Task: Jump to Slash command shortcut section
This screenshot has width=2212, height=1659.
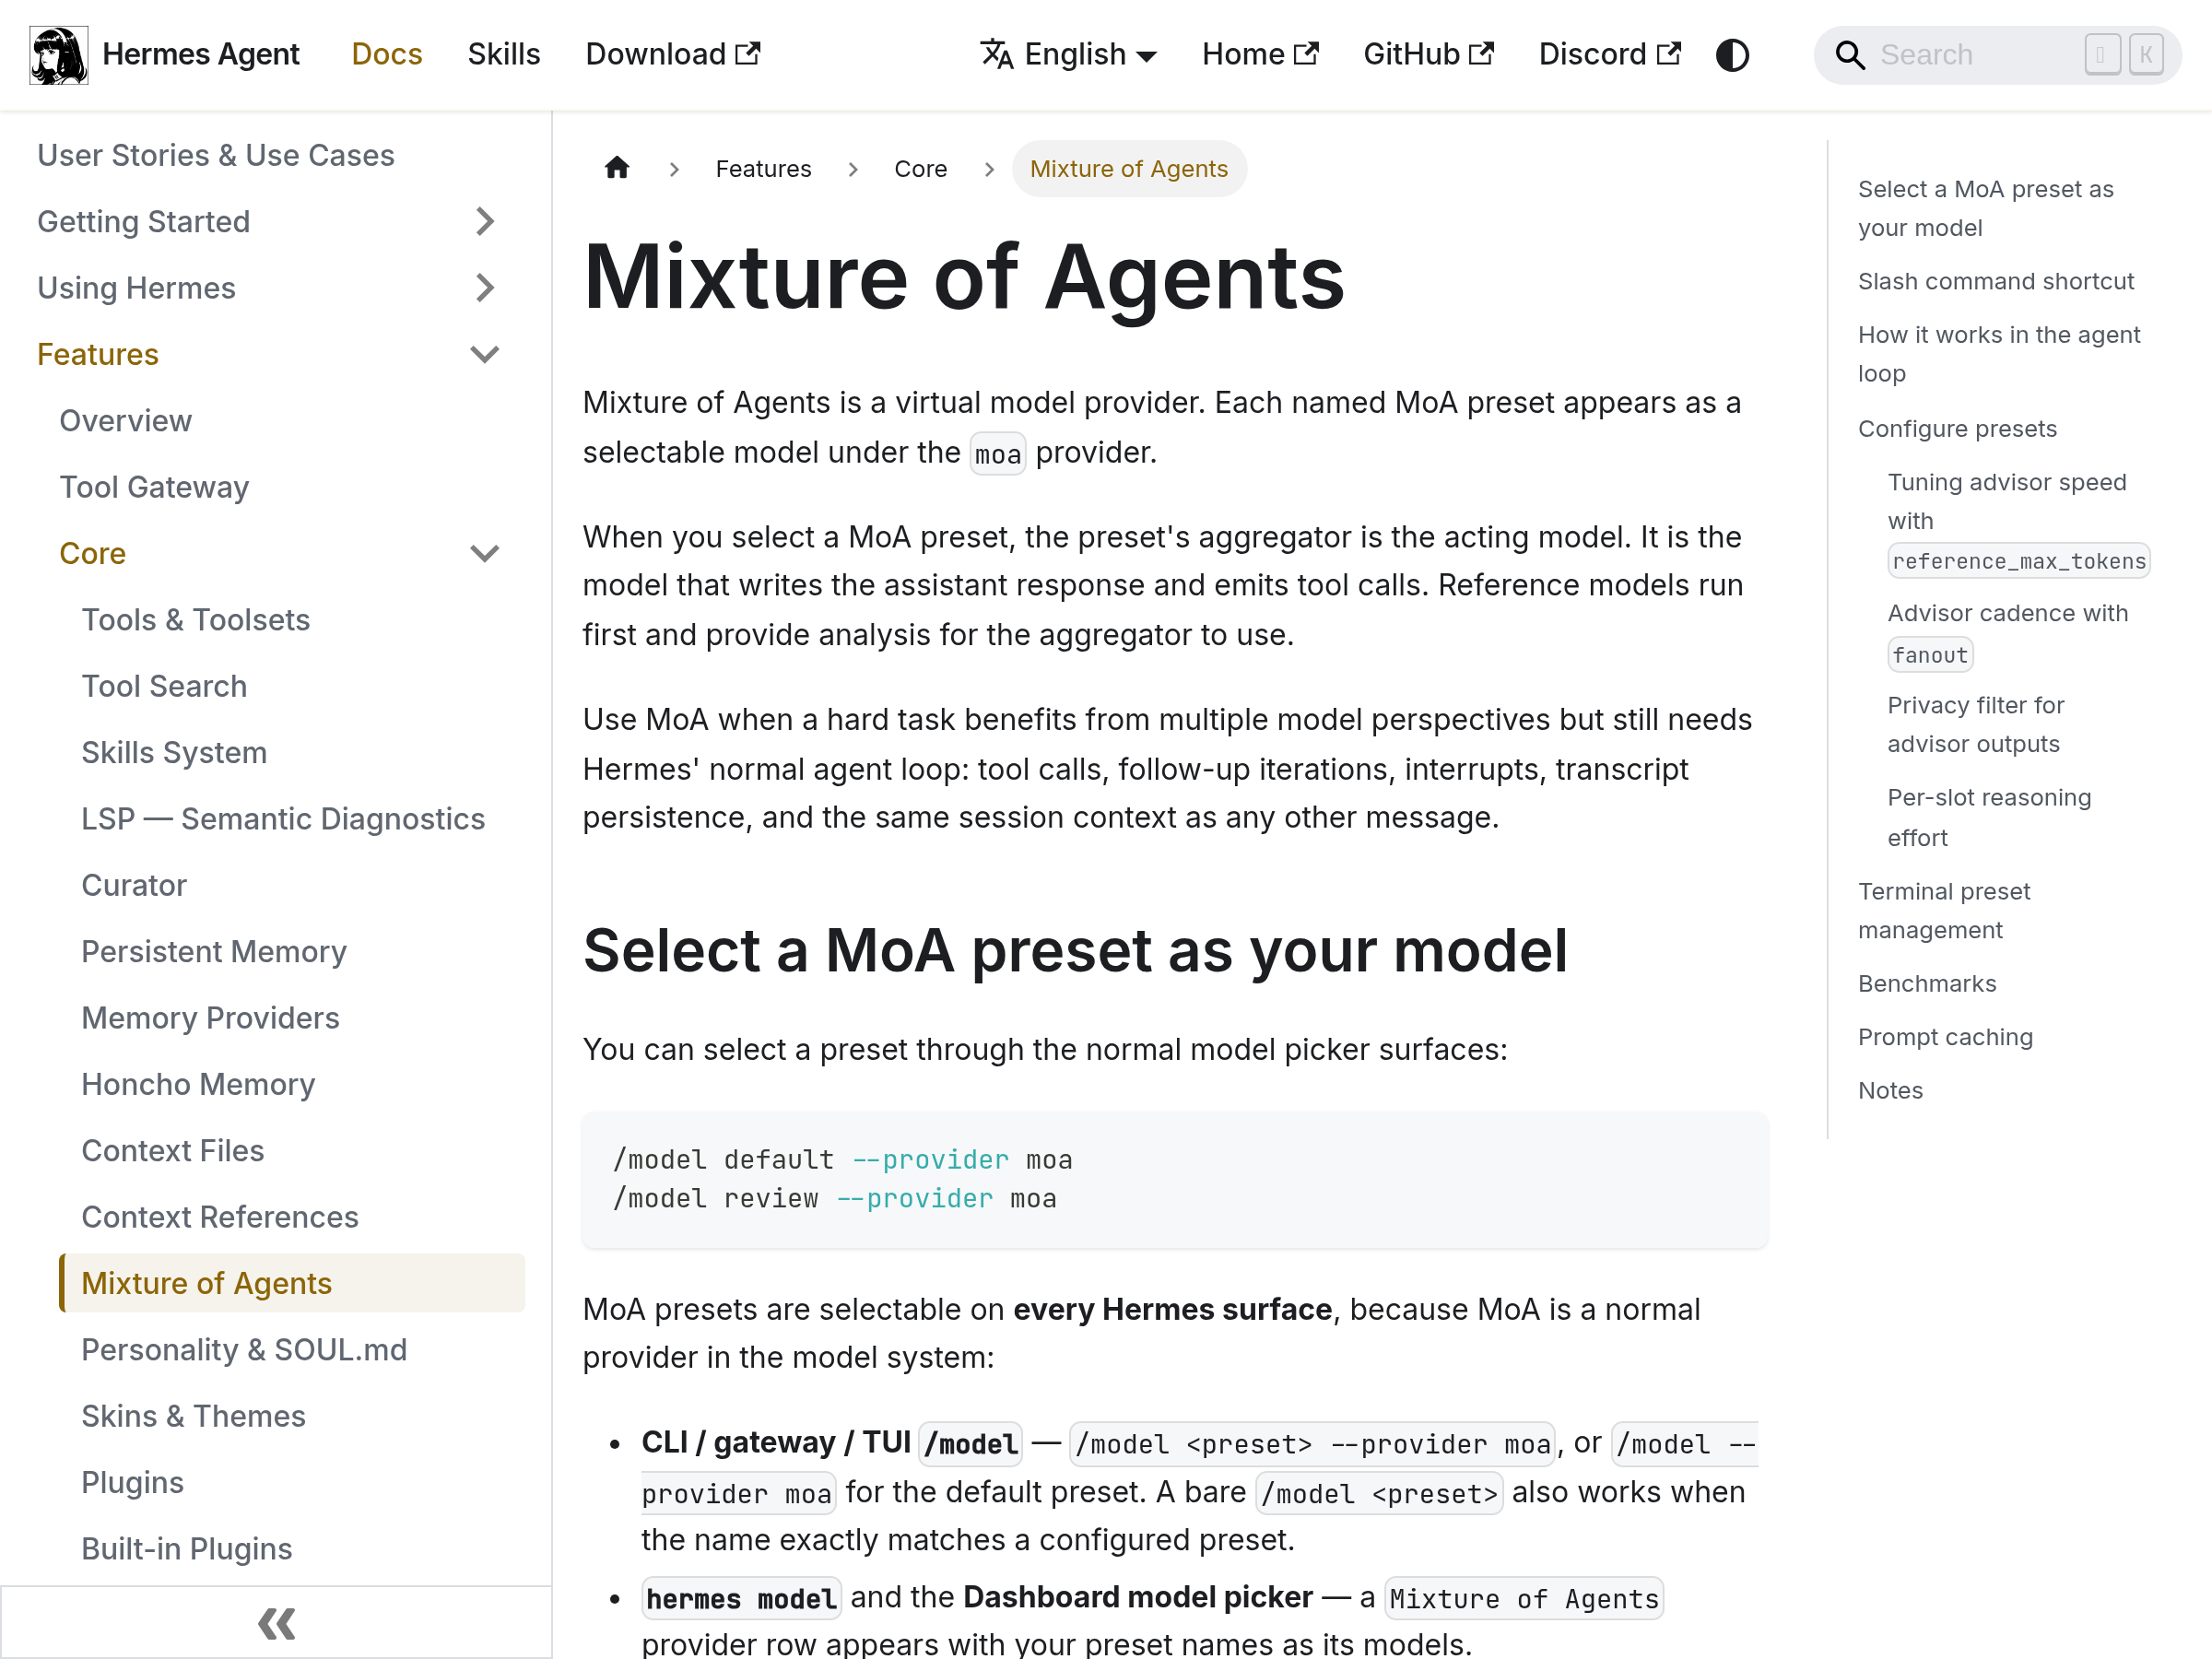Action: tap(1996, 281)
